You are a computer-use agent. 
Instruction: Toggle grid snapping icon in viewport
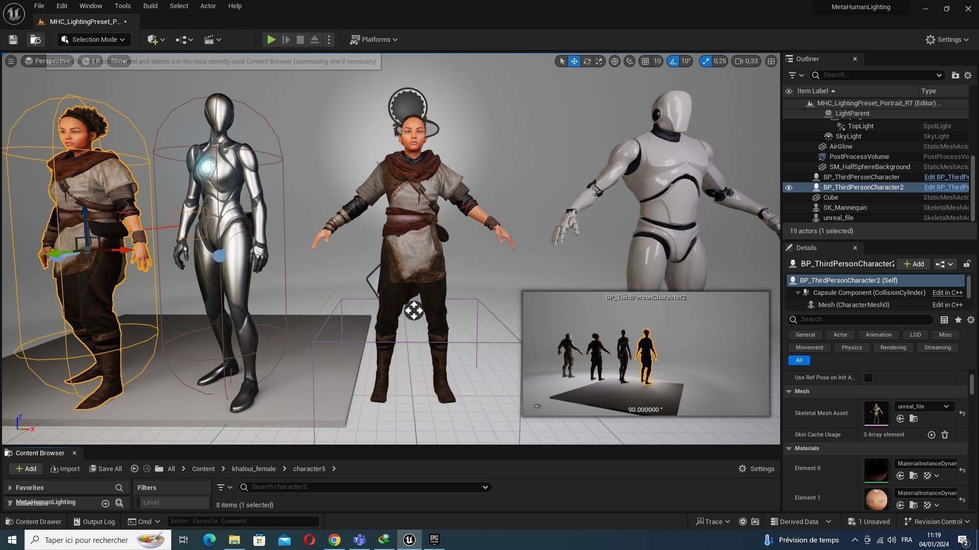click(645, 61)
